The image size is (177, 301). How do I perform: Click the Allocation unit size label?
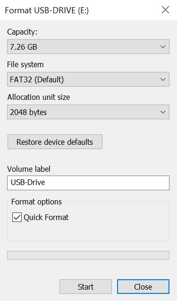tap(38, 97)
